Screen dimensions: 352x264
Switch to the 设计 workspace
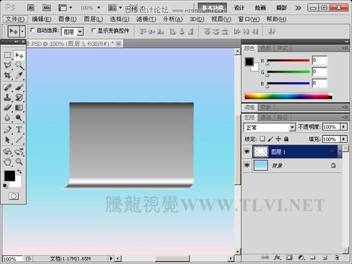239,8
